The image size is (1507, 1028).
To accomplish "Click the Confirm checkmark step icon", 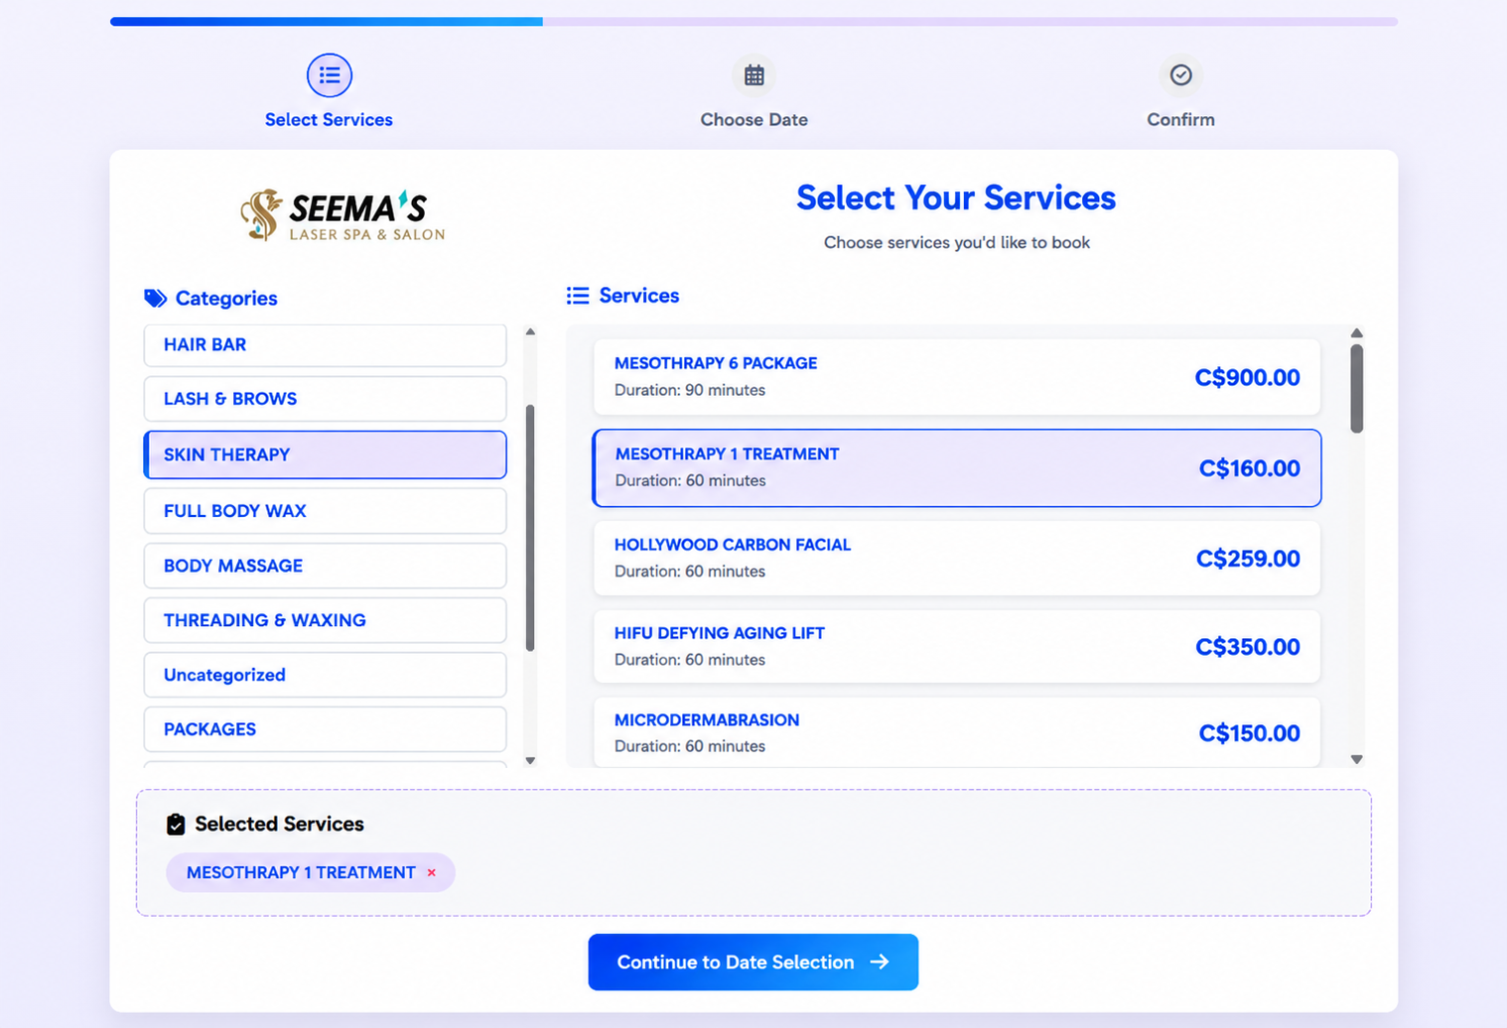I will [x=1180, y=75].
